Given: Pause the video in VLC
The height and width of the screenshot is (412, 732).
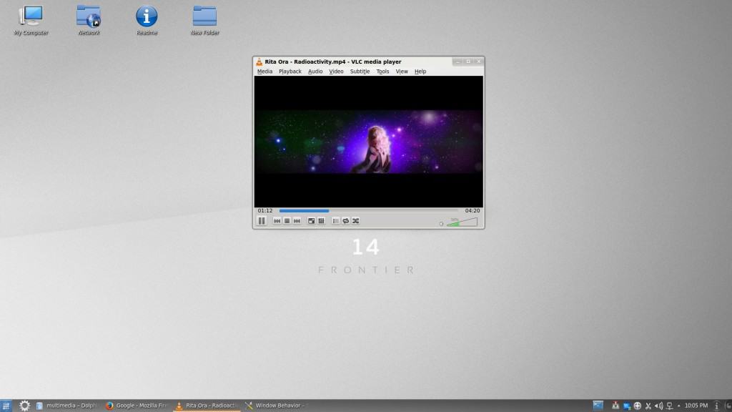Looking at the screenshot, I should [262, 221].
